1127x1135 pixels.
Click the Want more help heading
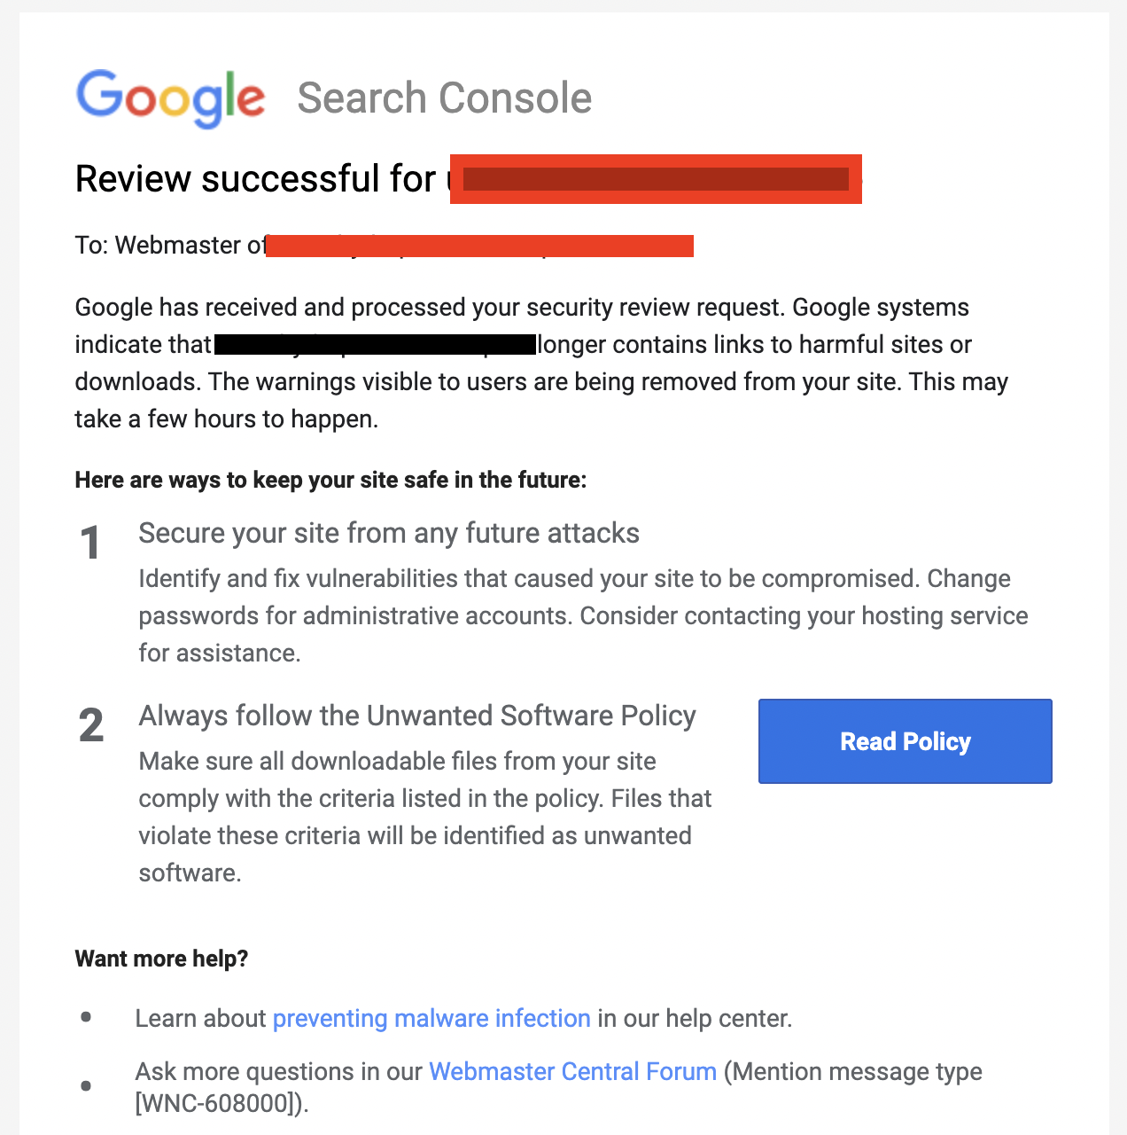click(161, 959)
